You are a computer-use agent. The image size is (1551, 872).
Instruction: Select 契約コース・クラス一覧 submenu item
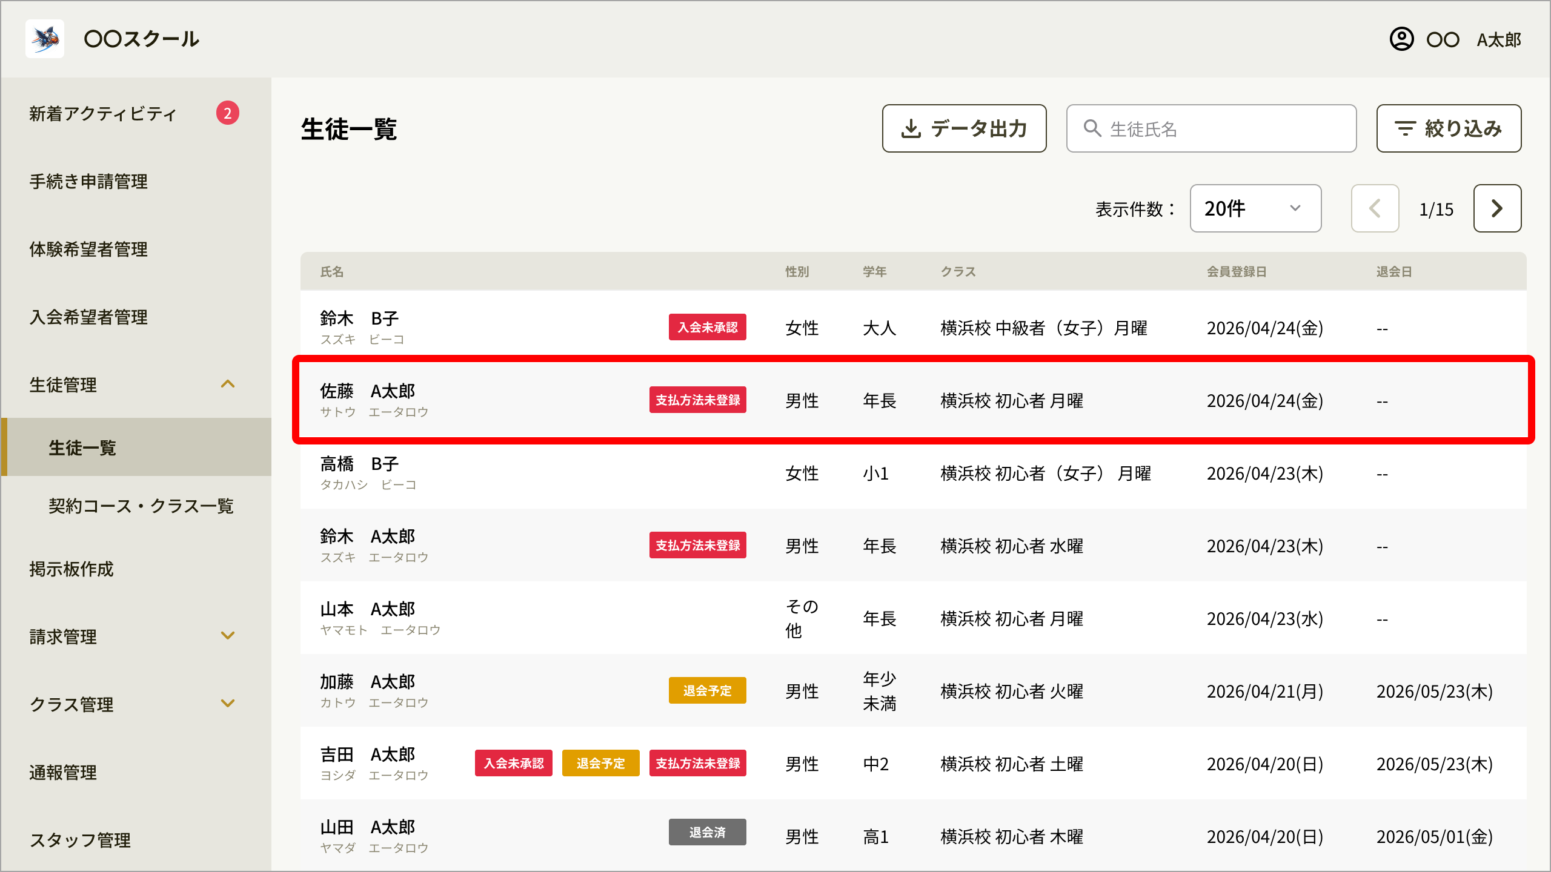pos(141,506)
